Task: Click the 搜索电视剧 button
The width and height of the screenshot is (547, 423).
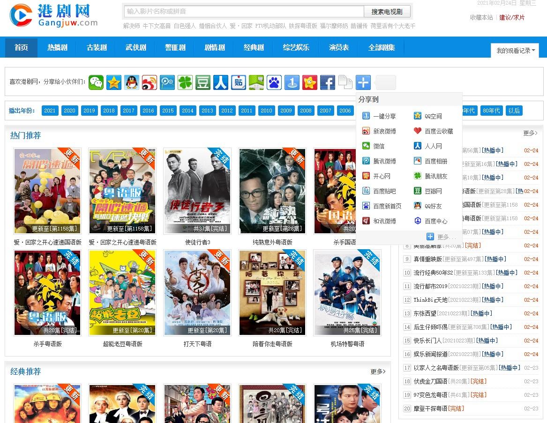Action: 387,12
